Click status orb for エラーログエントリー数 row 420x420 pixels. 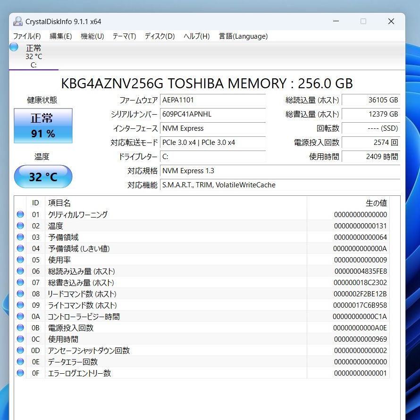pyautogui.click(x=20, y=373)
